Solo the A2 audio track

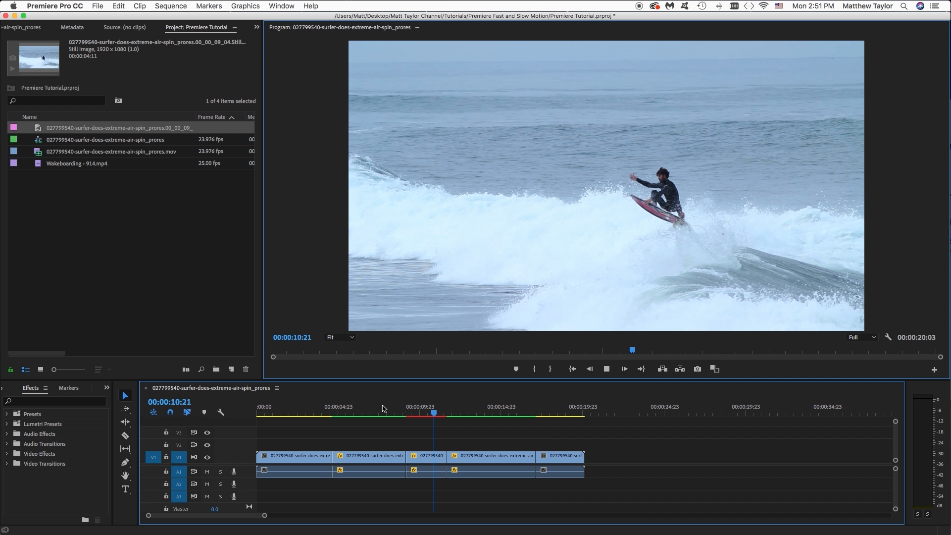tap(221, 484)
